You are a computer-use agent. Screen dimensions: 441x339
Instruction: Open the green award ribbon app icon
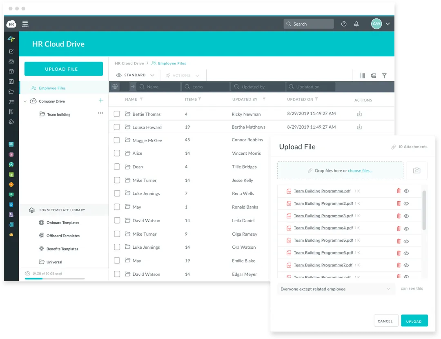[x=11, y=165]
